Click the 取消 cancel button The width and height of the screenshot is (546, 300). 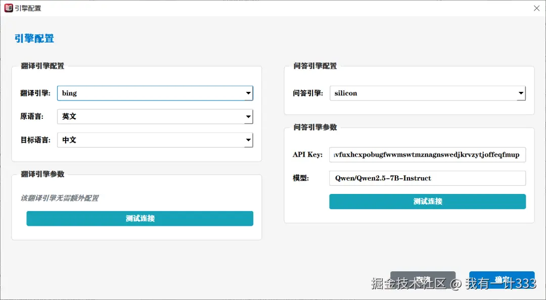(423, 280)
